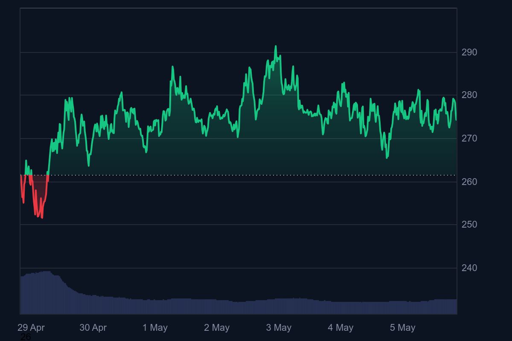Image resolution: width=512 pixels, height=341 pixels.
Task: Select the 2 May date label
Action: [x=217, y=328]
